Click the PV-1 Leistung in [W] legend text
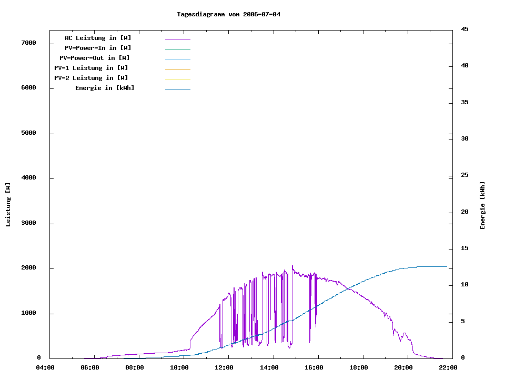 pyautogui.click(x=92, y=68)
